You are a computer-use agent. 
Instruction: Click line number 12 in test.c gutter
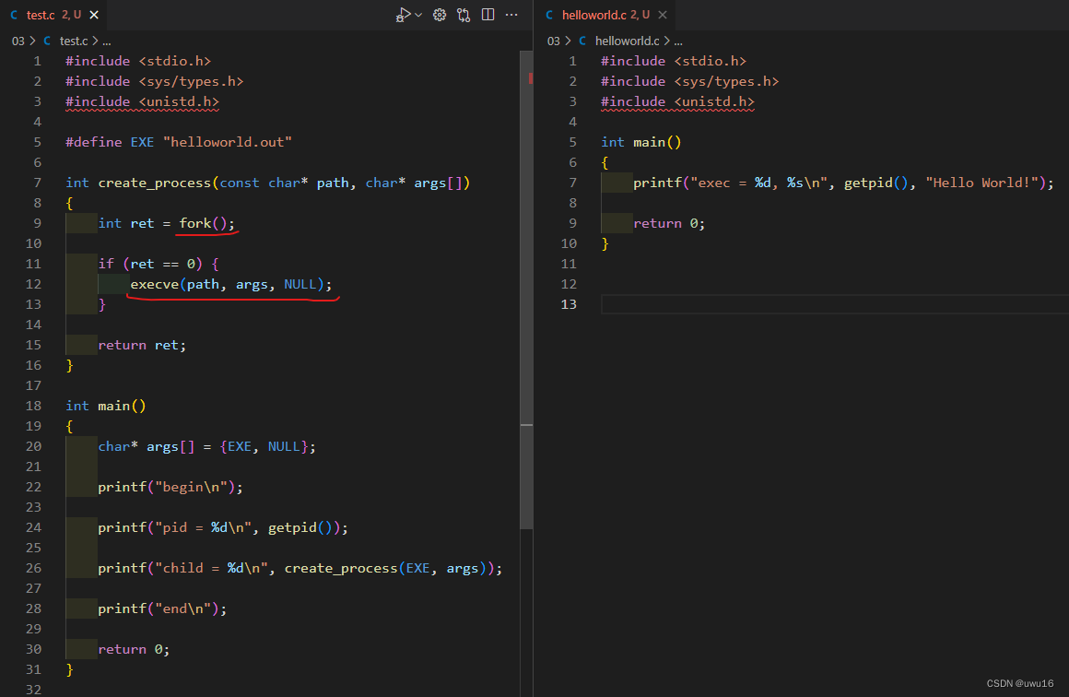point(33,284)
